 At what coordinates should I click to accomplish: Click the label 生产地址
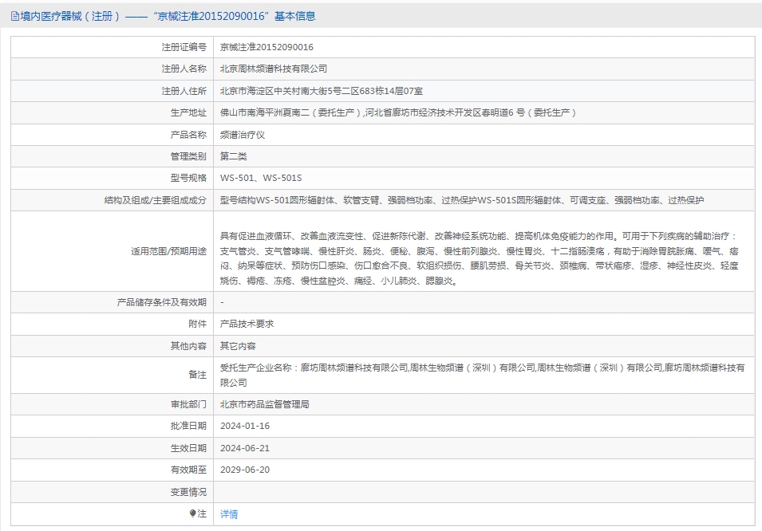coord(188,112)
